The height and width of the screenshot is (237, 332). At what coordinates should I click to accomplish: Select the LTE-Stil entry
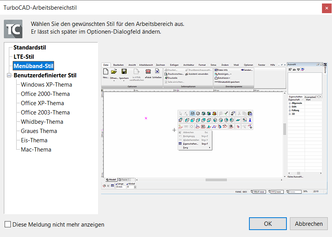click(24, 57)
